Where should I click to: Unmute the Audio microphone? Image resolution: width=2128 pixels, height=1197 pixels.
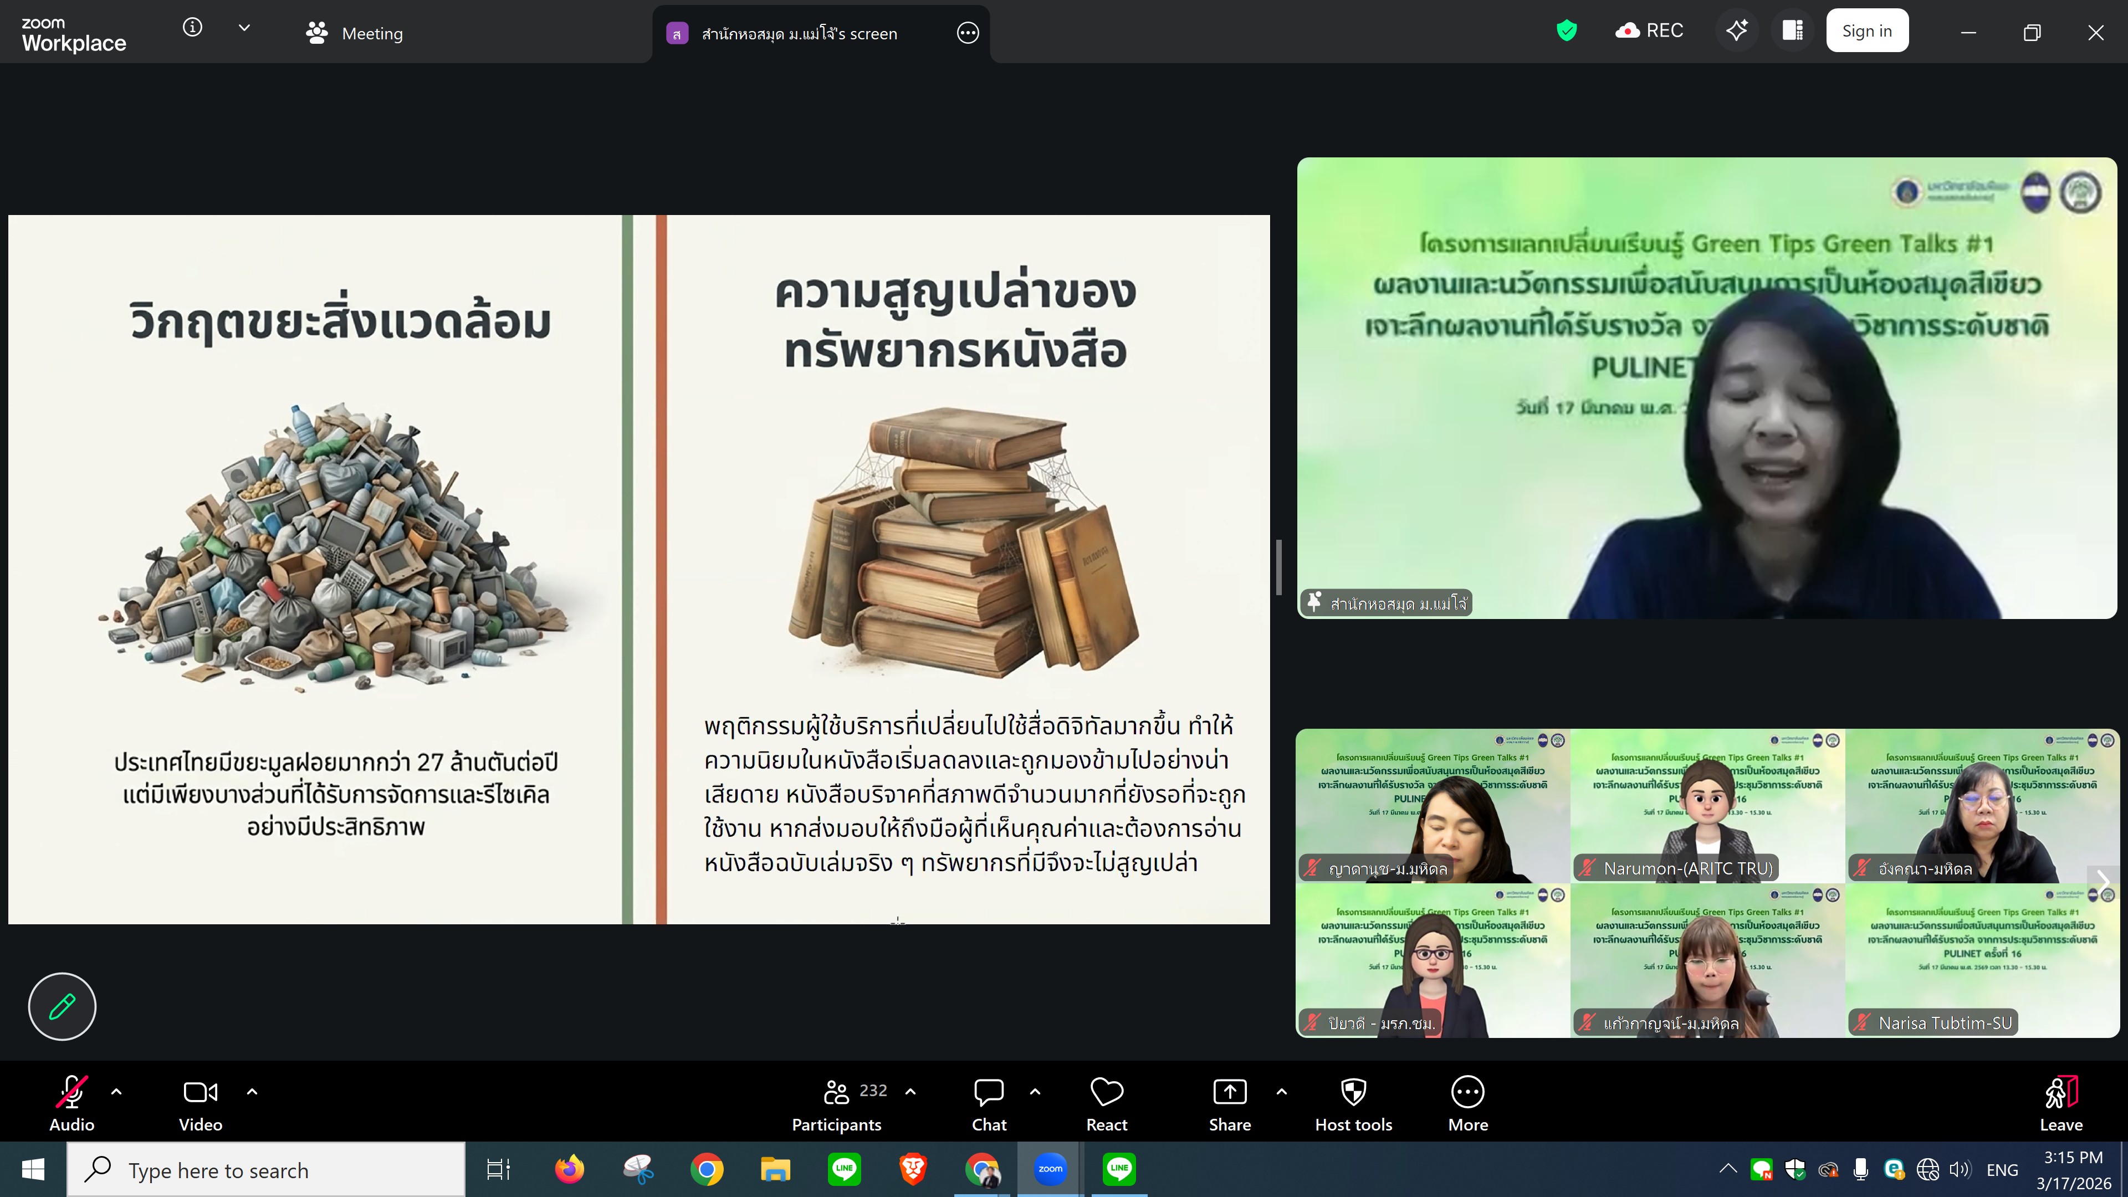71,1104
